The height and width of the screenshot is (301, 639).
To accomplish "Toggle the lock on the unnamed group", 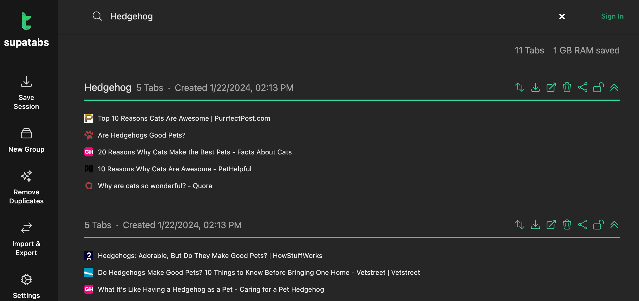I will click(598, 225).
